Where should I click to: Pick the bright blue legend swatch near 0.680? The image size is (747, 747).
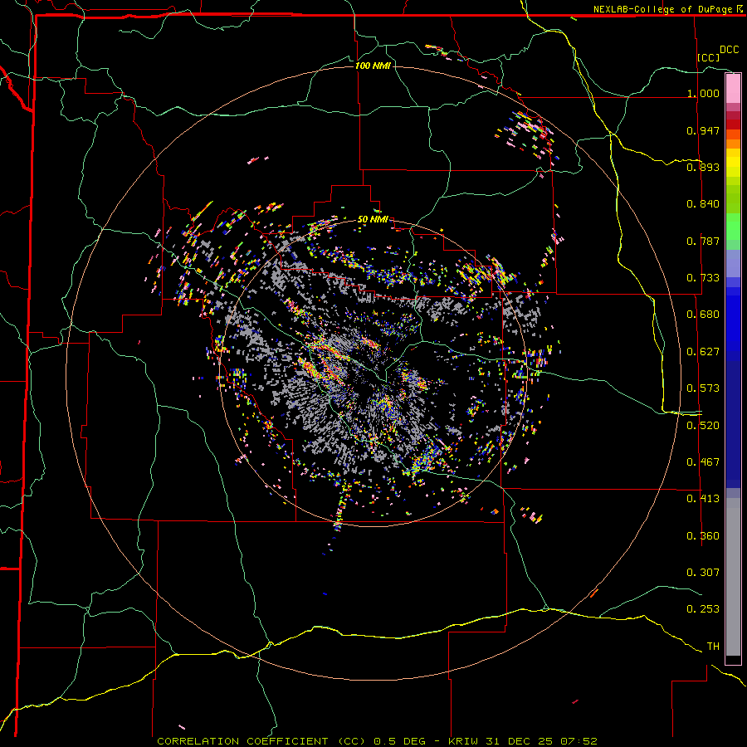733,320
